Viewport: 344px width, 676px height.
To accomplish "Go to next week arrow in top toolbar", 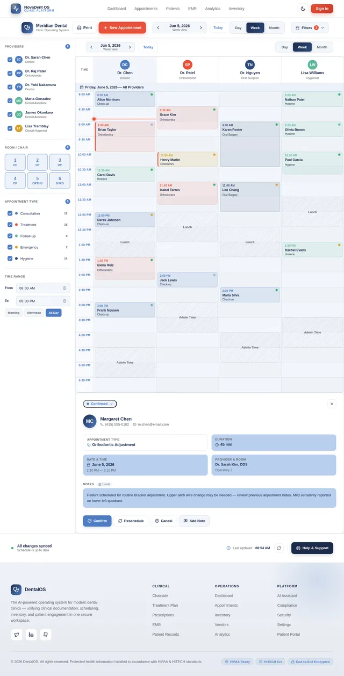I will point(201,27).
